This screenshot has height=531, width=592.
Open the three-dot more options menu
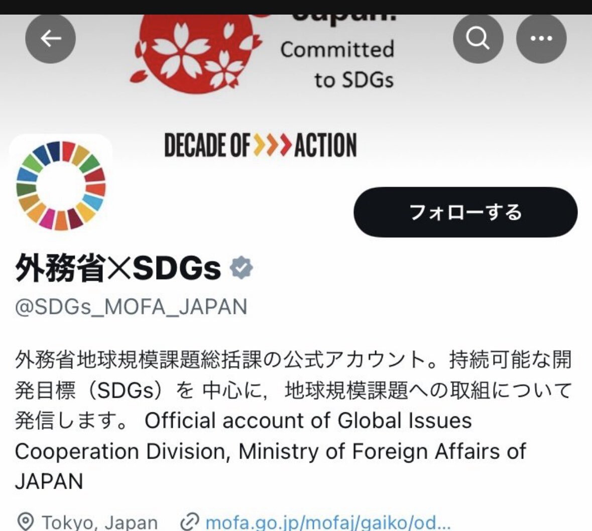click(541, 38)
